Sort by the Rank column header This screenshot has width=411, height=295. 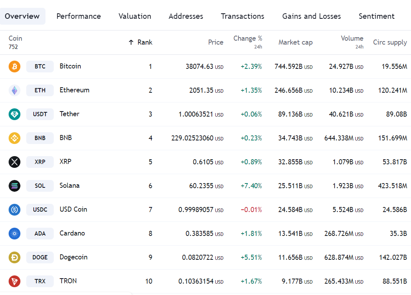click(x=145, y=42)
